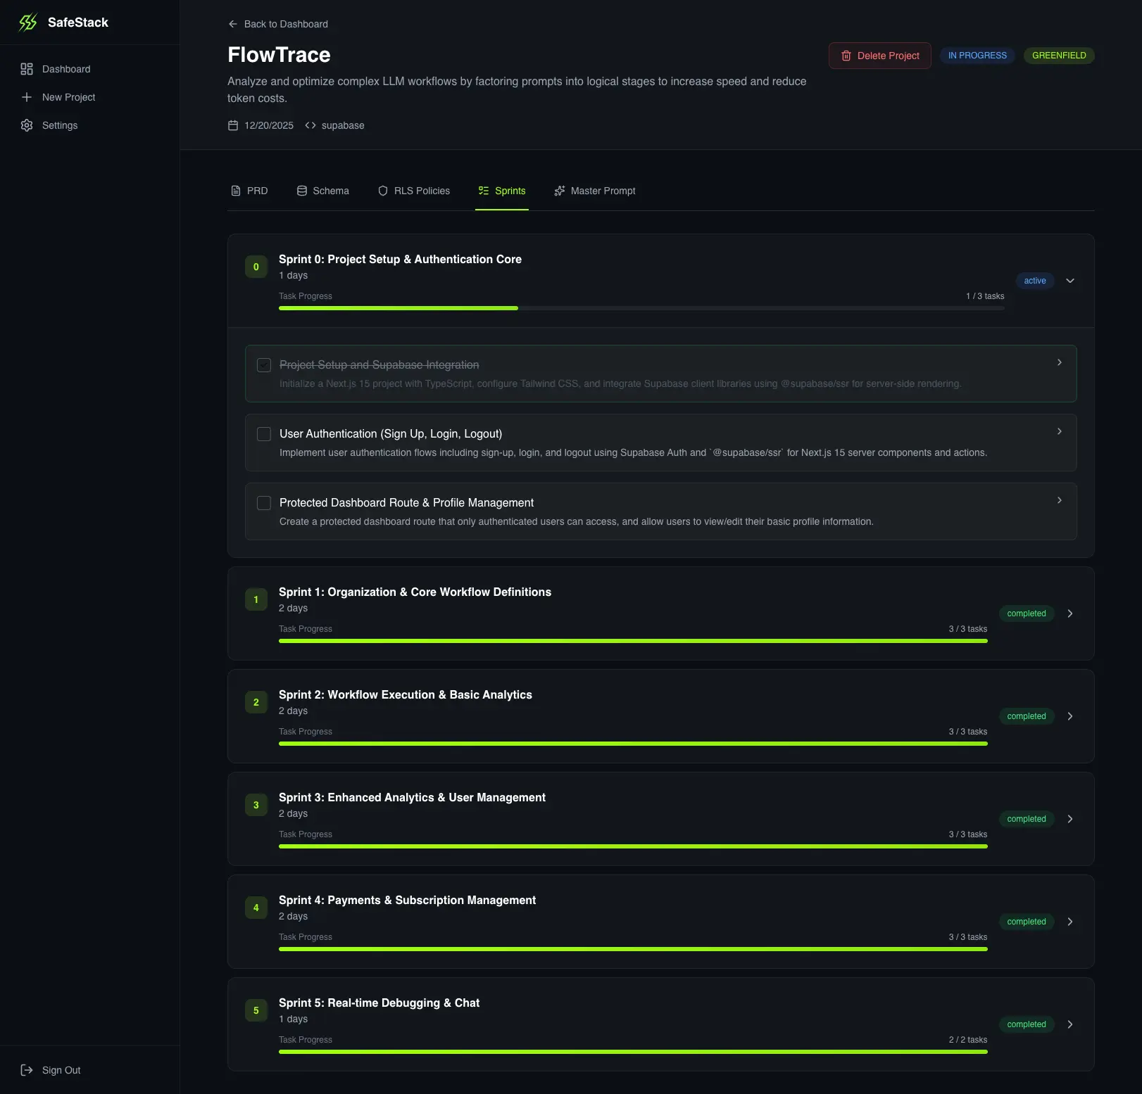The width and height of the screenshot is (1142, 1094).
Task: Expand Sprint 4 Payments & Subscription chevron
Action: click(1070, 922)
